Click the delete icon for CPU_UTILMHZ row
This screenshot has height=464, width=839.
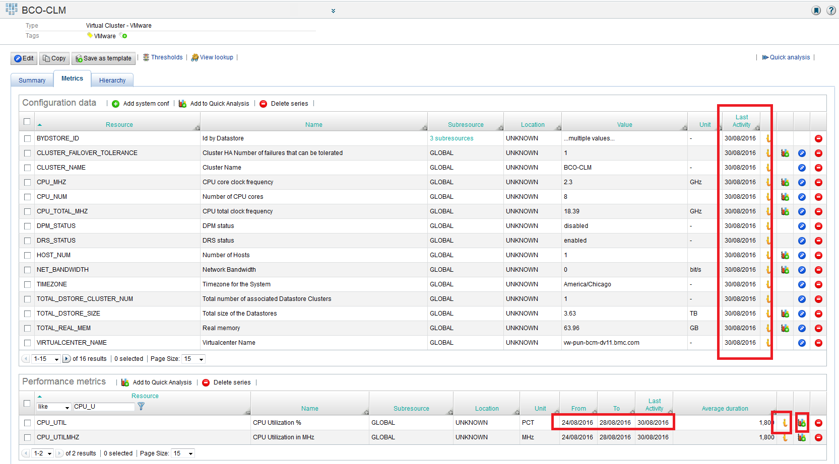(818, 437)
